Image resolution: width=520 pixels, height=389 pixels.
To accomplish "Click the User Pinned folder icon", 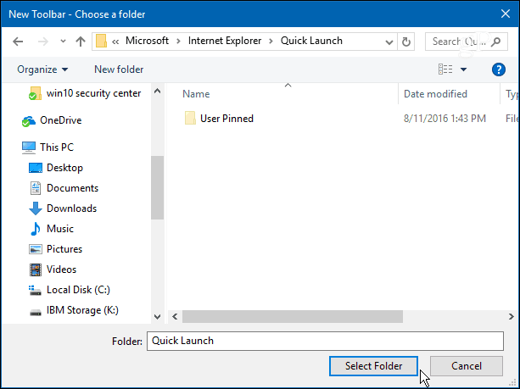I will 190,119.
